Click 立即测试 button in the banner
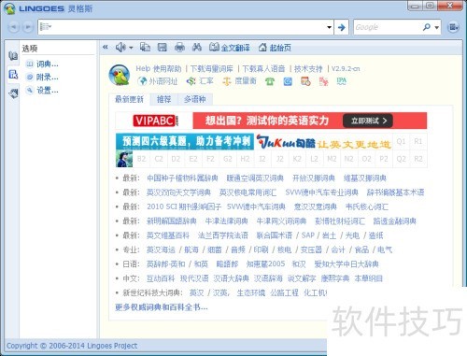 point(368,121)
